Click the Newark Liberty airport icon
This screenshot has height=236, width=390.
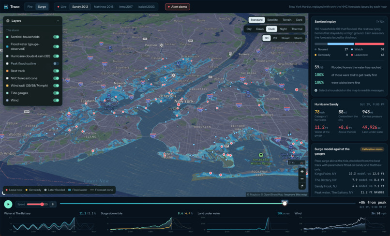(109, 95)
